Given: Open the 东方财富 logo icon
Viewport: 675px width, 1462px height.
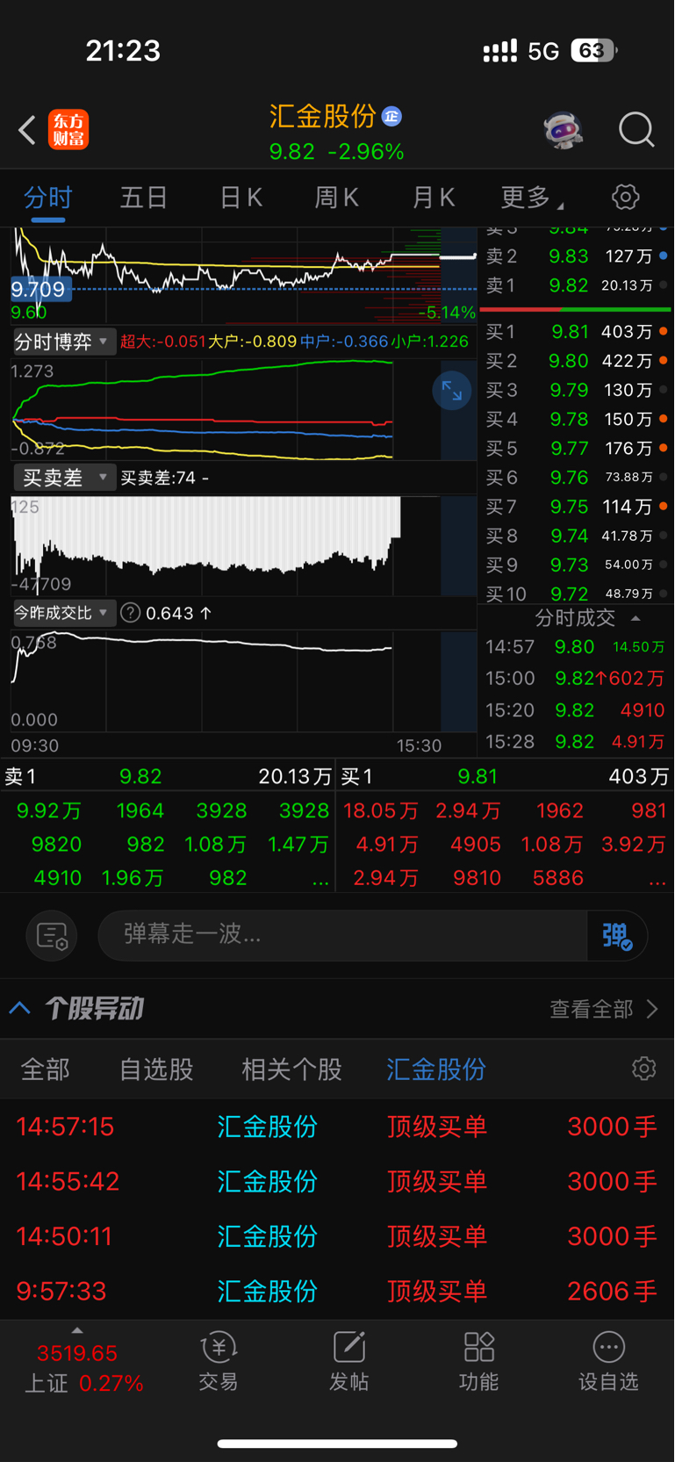Looking at the screenshot, I should tap(68, 130).
